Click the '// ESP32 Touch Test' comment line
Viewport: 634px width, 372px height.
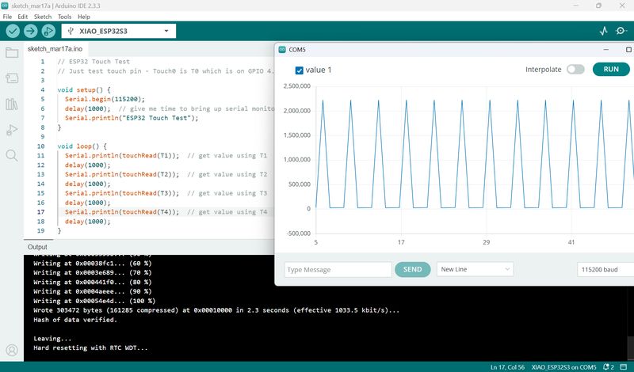[94, 62]
